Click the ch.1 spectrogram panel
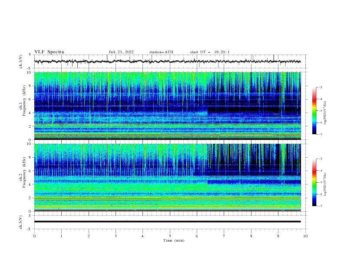This screenshot has height=265, width=344. [167, 106]
